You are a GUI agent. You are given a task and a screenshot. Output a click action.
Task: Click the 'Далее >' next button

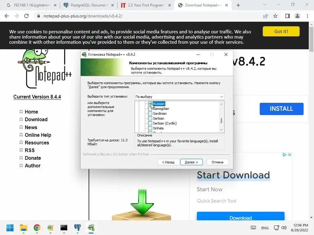pyautogui.click(x=191, y=162)
